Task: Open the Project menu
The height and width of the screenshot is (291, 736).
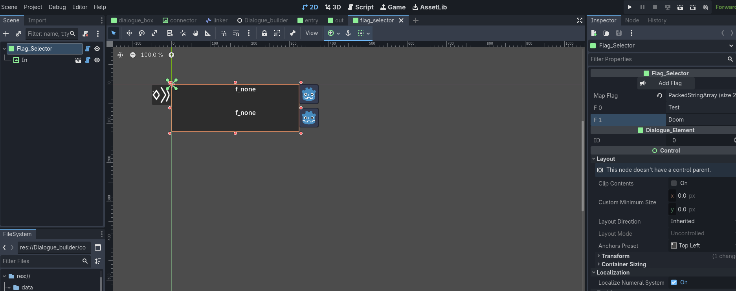Action: click(33, 7)
